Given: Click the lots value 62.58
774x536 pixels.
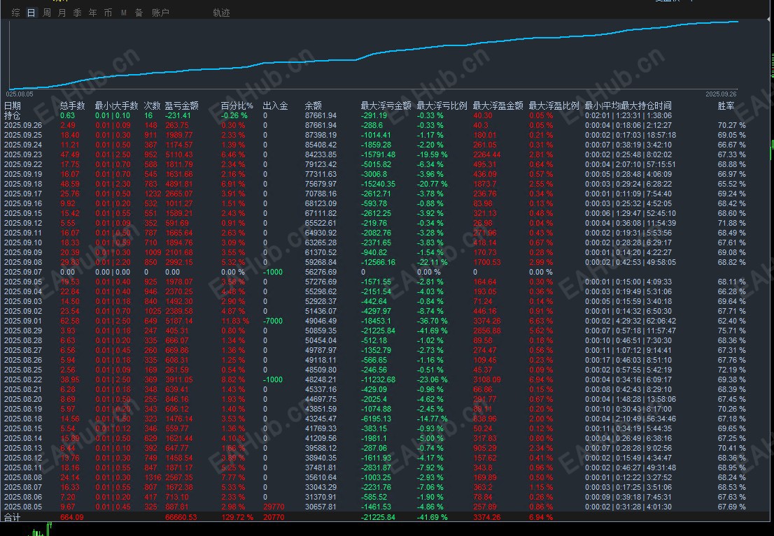Looking at the screenshot, I should click(70, 321).
